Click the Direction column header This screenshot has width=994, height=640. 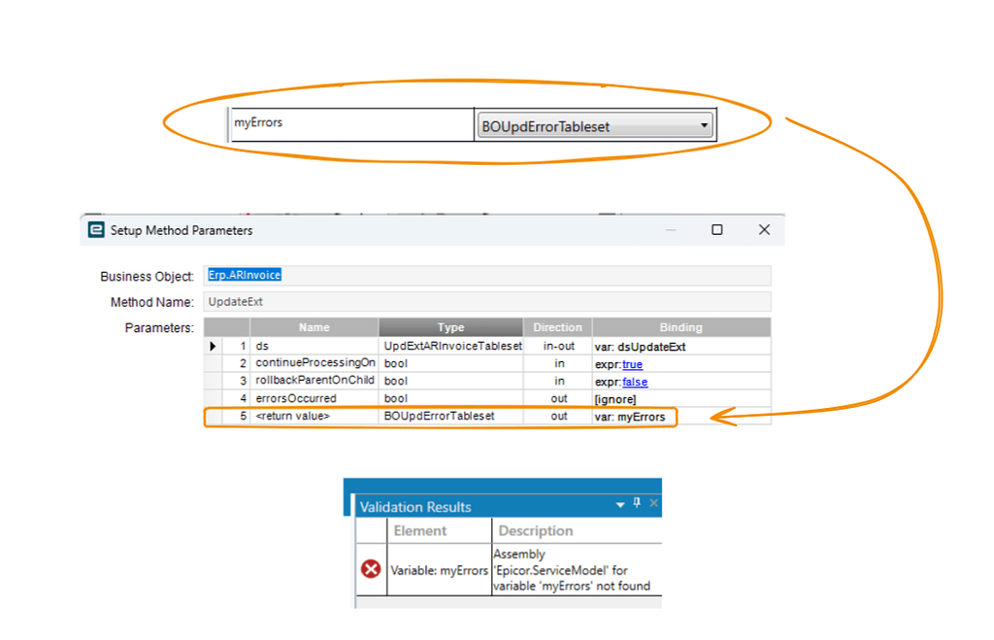click(560, 327)
